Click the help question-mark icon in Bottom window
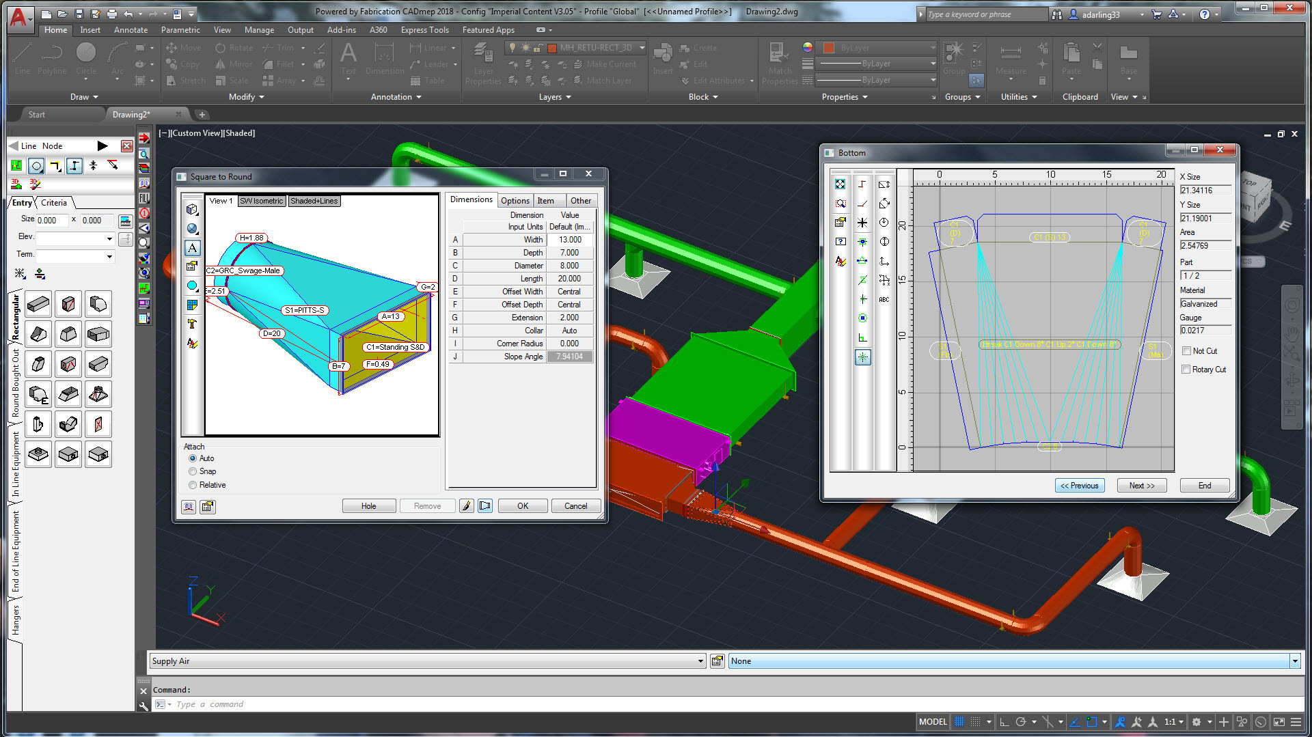This screenshot has width=1312, height=737. [840, 241]
